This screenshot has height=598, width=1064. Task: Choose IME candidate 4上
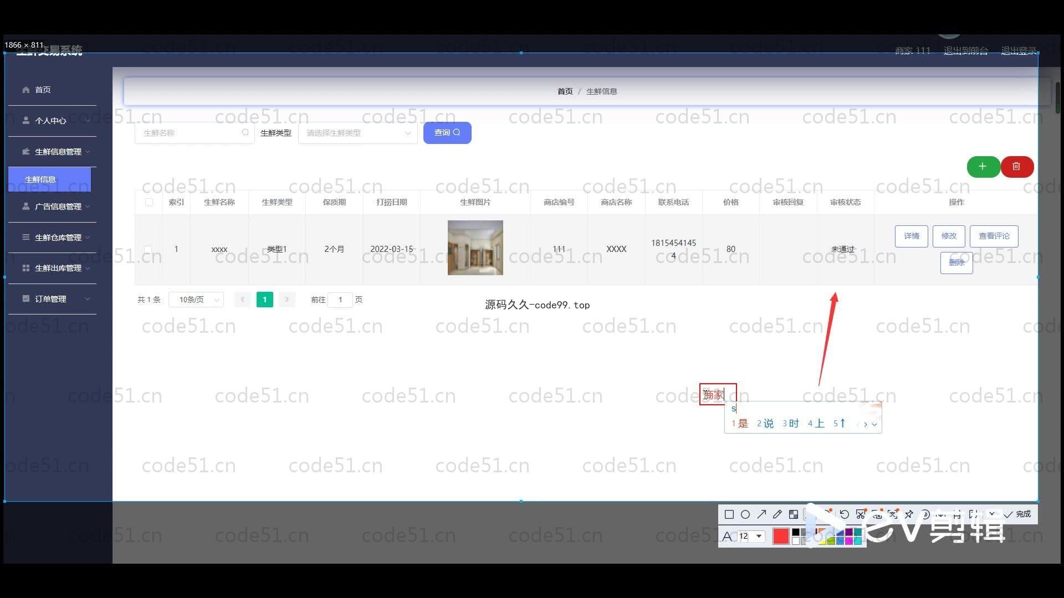coord(816,424)
